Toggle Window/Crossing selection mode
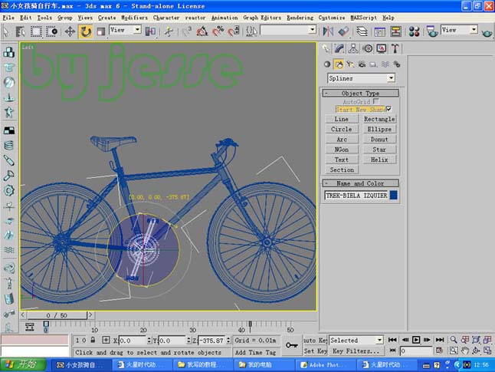 point(52,31)
